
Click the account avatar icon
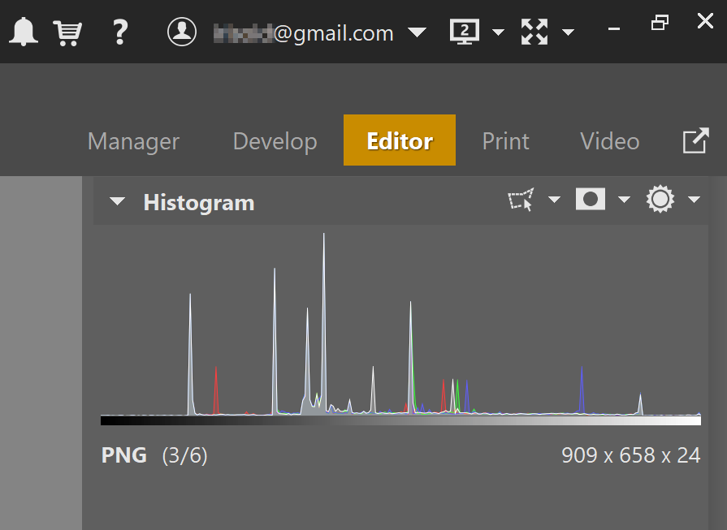pyautogui.click(x=181, y=31)
